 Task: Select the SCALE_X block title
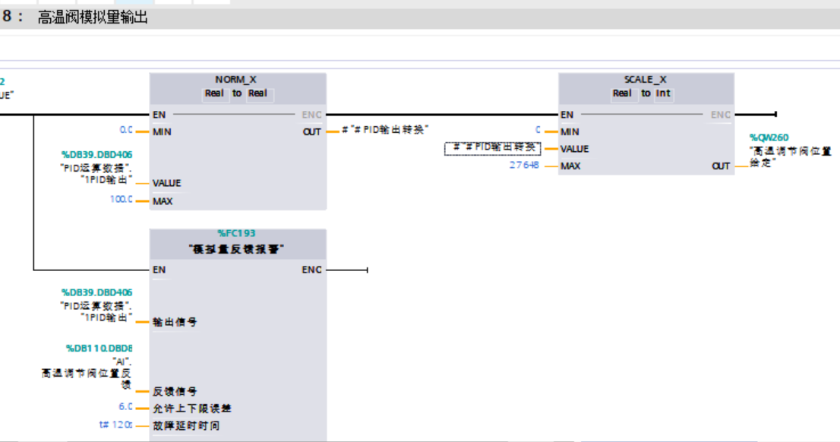(x=645, y=79)
